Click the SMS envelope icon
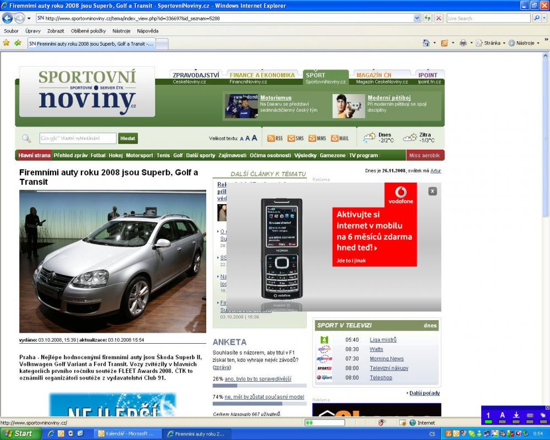The height and width of the screenshot is (440, 550). [291, 138]
